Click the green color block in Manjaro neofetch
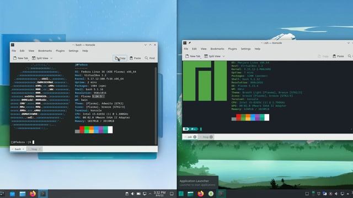Image resolution: width=353 pixels, height=198 pixels. coord(243,117)
